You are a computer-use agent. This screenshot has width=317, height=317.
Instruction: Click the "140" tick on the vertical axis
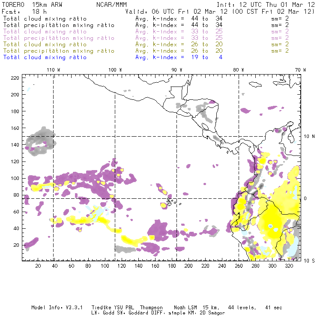[15, 145]
